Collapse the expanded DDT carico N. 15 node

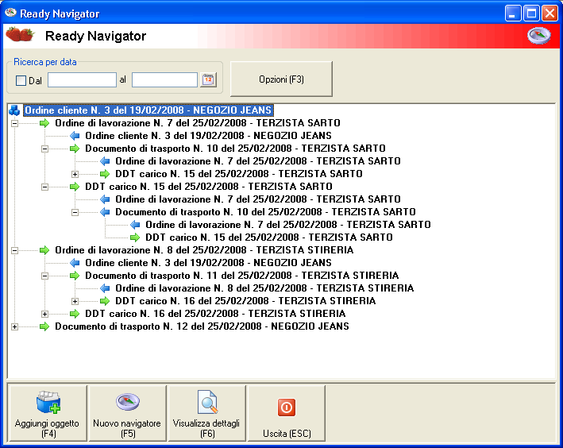[45, 187]
